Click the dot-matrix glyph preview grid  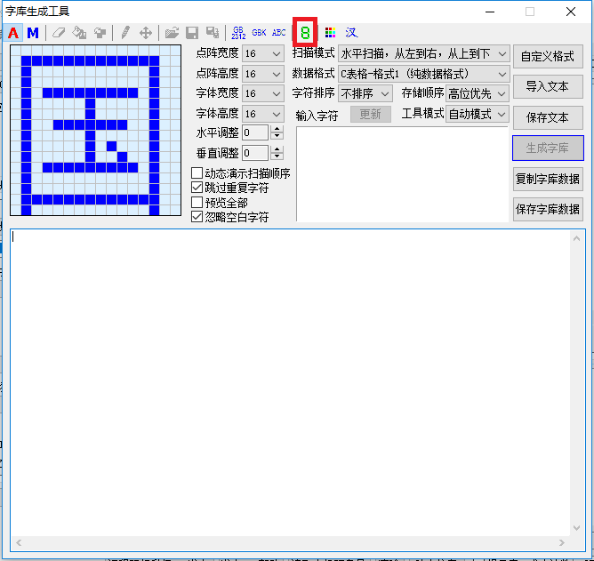(x=95, y=131)
